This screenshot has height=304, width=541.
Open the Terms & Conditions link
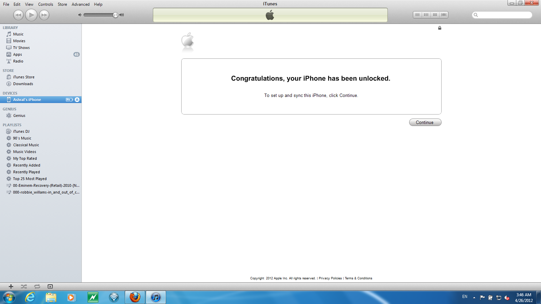358,278
